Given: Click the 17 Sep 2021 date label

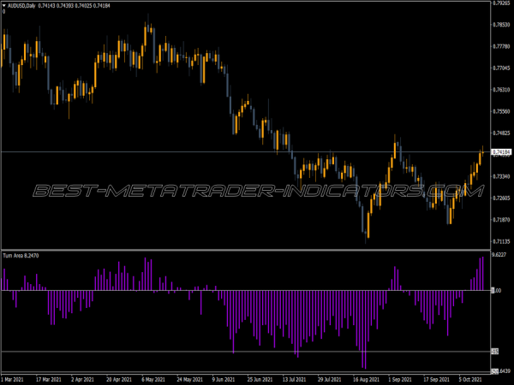Looking at the screenshot, I should (x=436, y=380).
